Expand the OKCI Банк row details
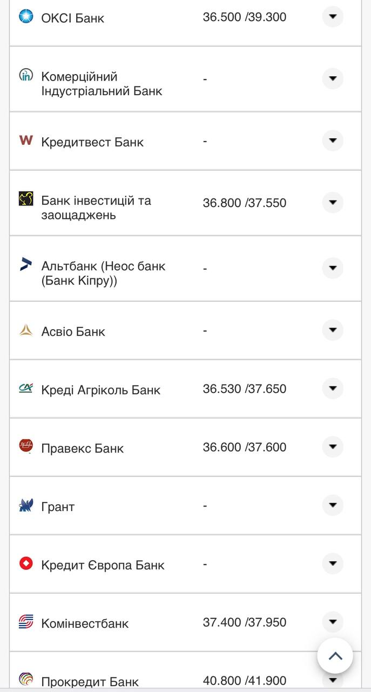 (334, 17)
